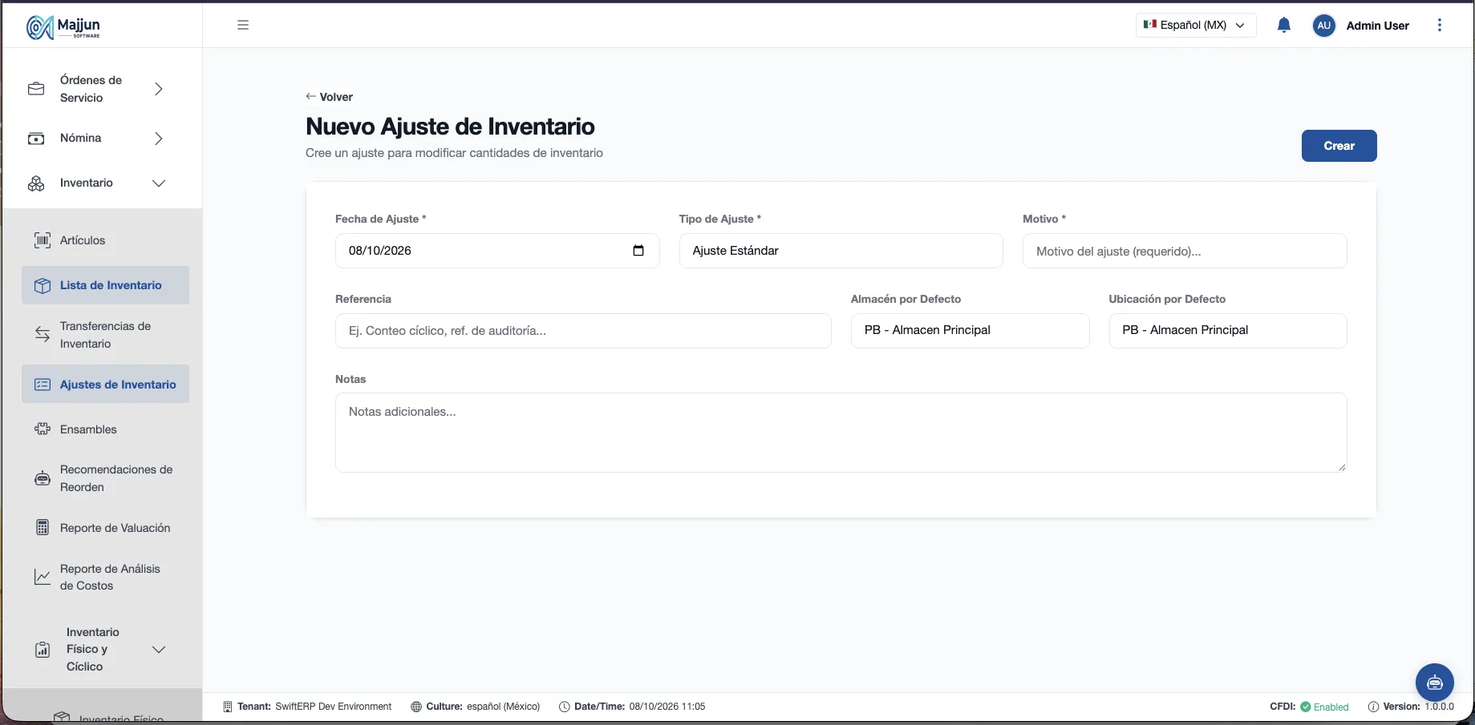This screenshot has width=1475, height=725.
Task: Click the Volver back link
Action: pyautogui.click(x=329, y=97)
